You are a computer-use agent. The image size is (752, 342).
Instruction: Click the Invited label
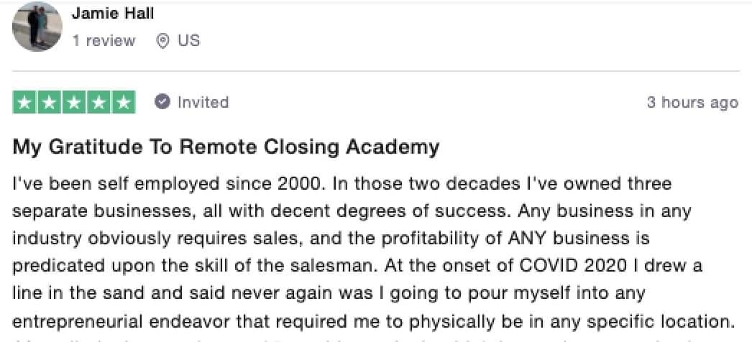[203, 102]
